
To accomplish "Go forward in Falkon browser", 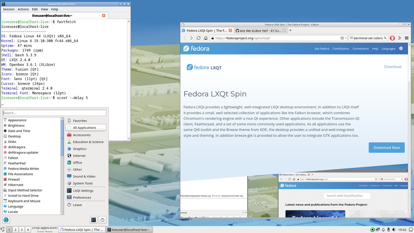I will pos(191,38).
